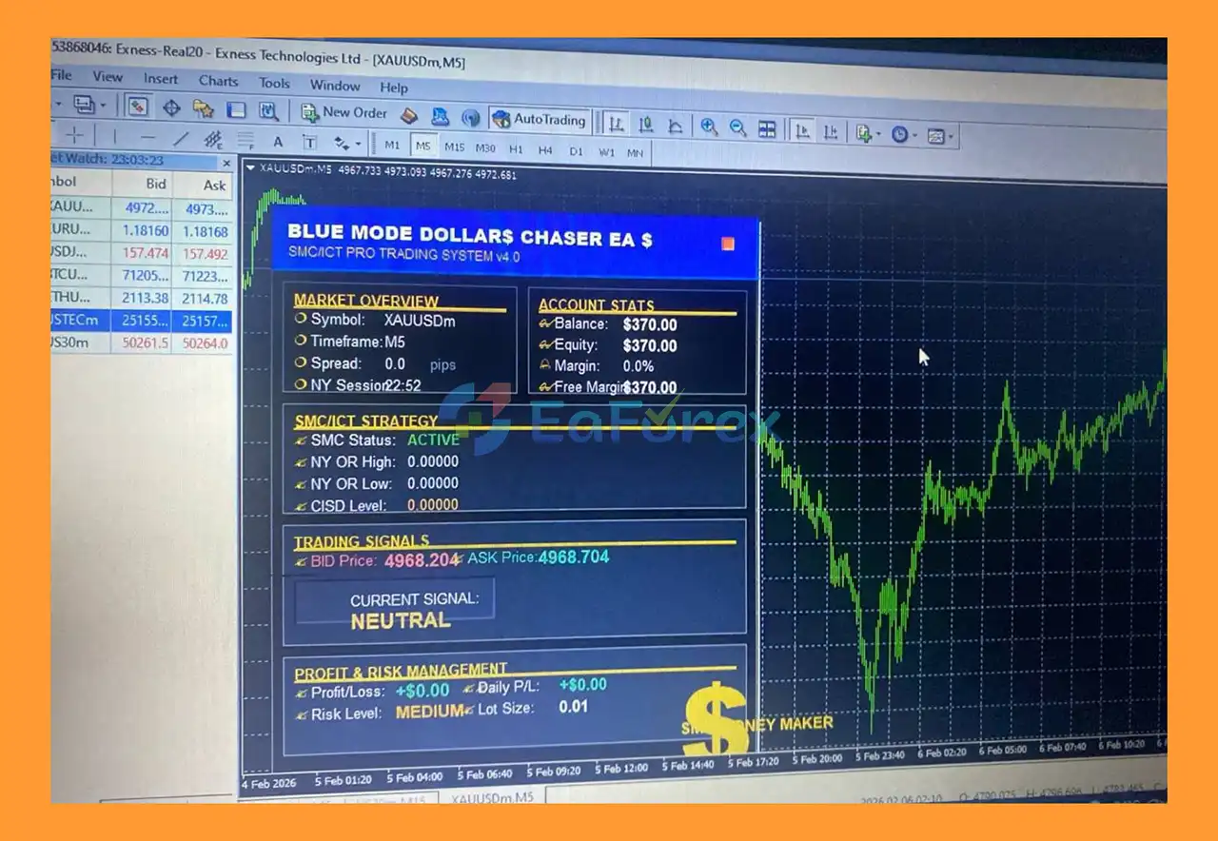1218x841 pixels.
Task: Open the Data Window crosshair icon
Action: pos(171,108)
